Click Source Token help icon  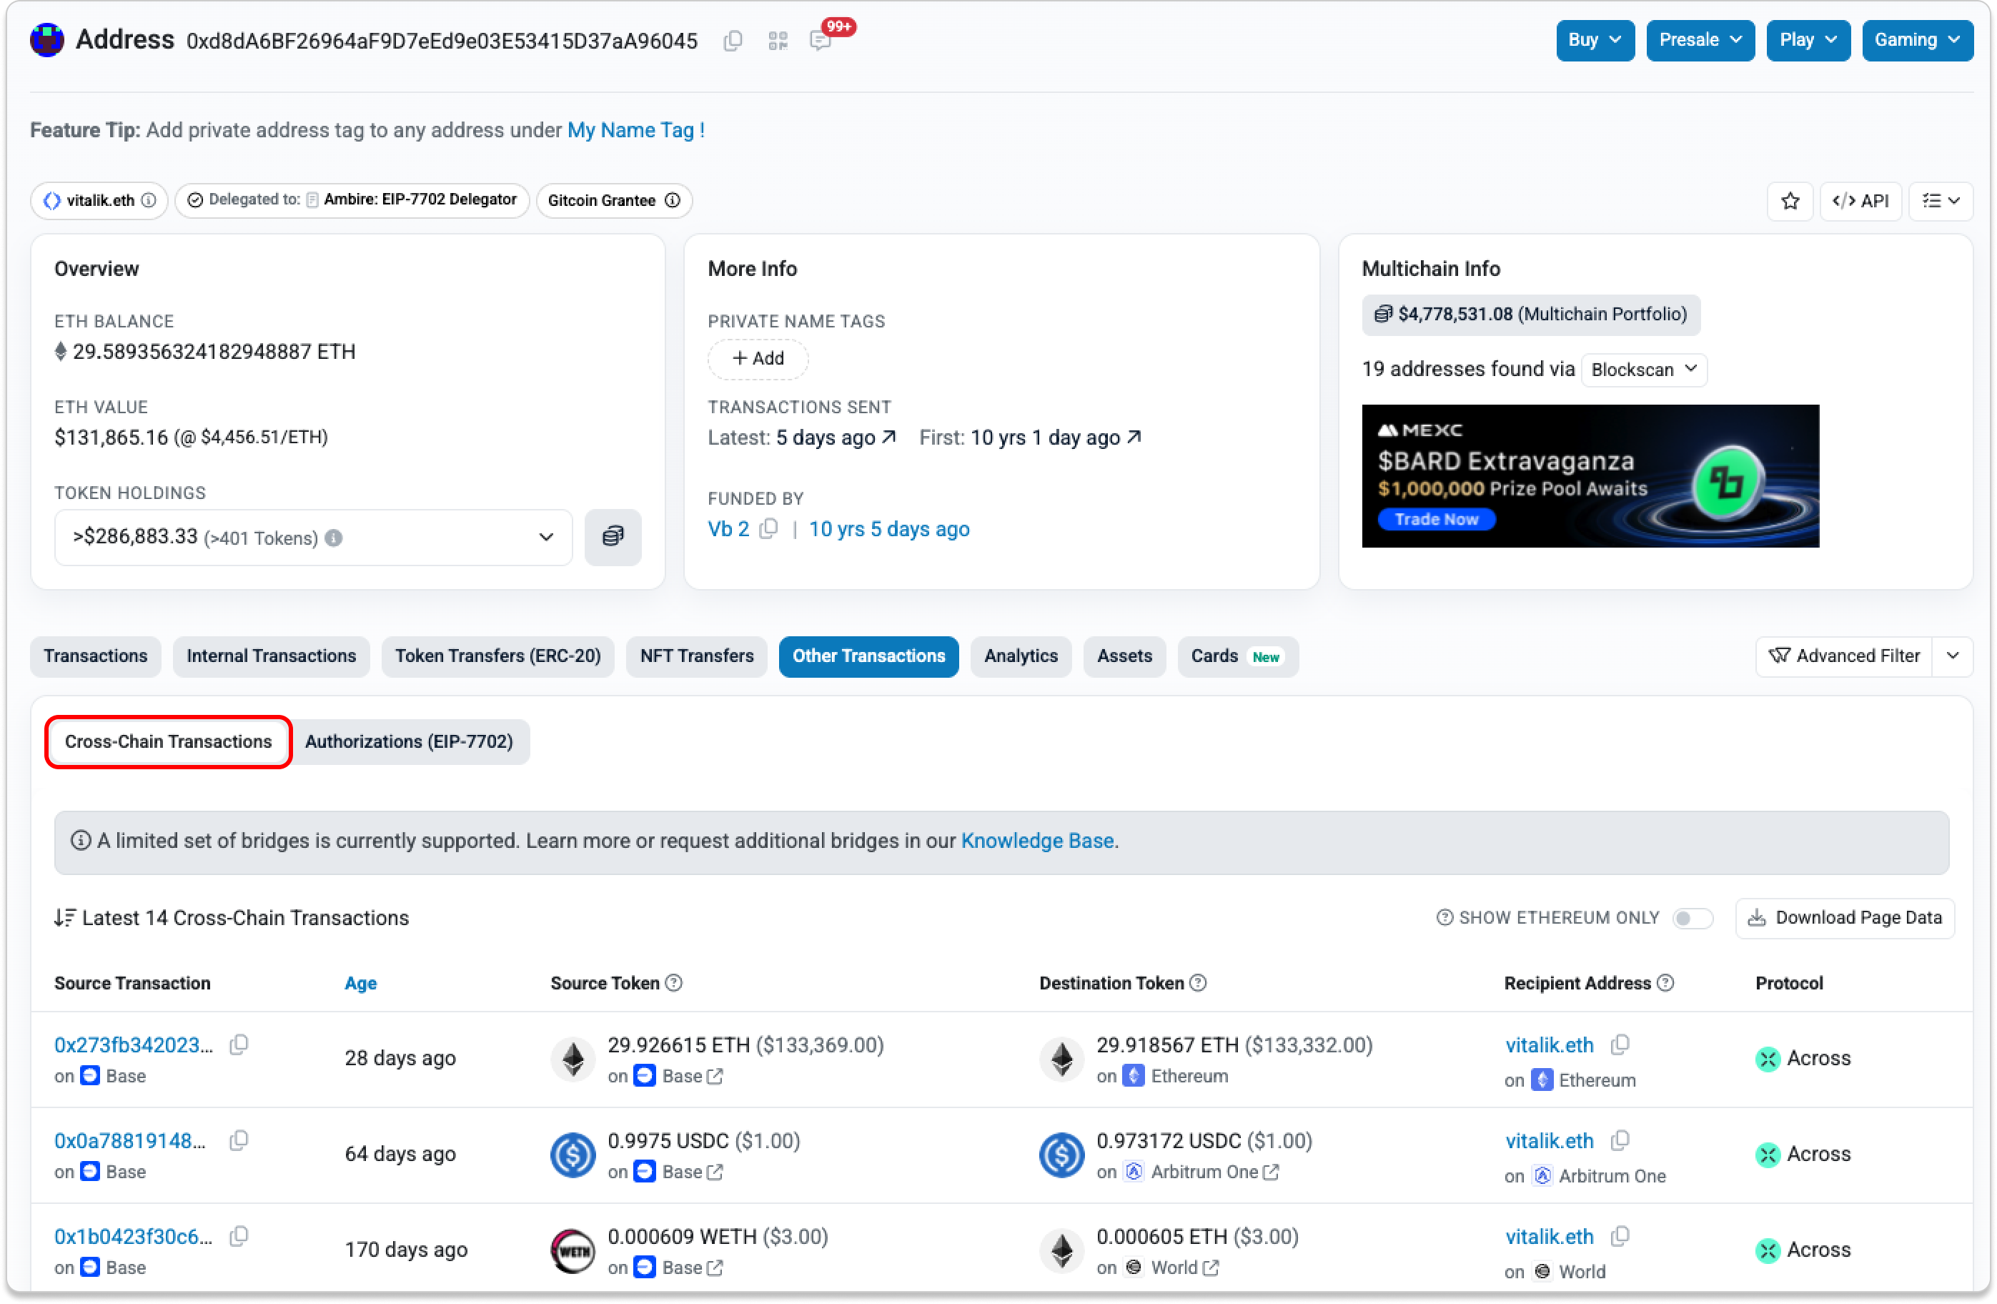674,982
